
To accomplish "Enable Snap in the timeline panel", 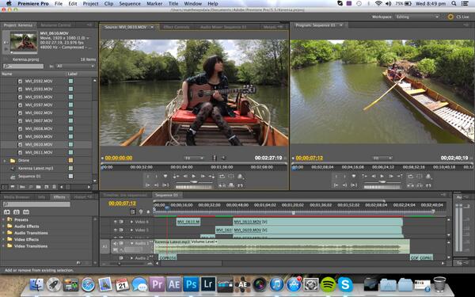I will [133, 211].
